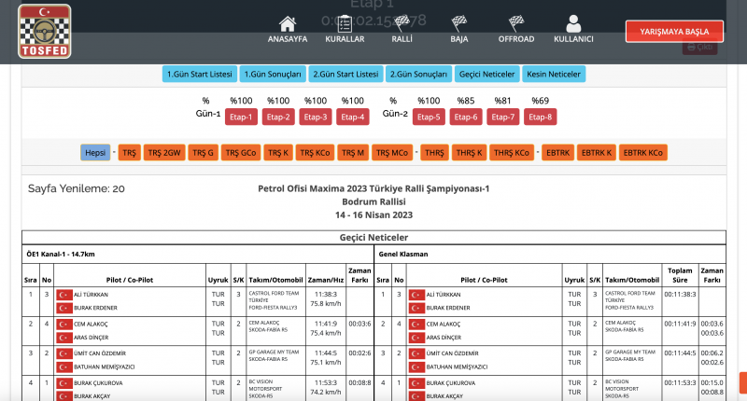The image size is (747, 401).
Task: Select the Etap-5 stage button
Action: pos(429,117)
